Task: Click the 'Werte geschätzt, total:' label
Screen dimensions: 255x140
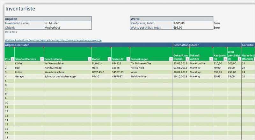Action: tap(152, 28)
